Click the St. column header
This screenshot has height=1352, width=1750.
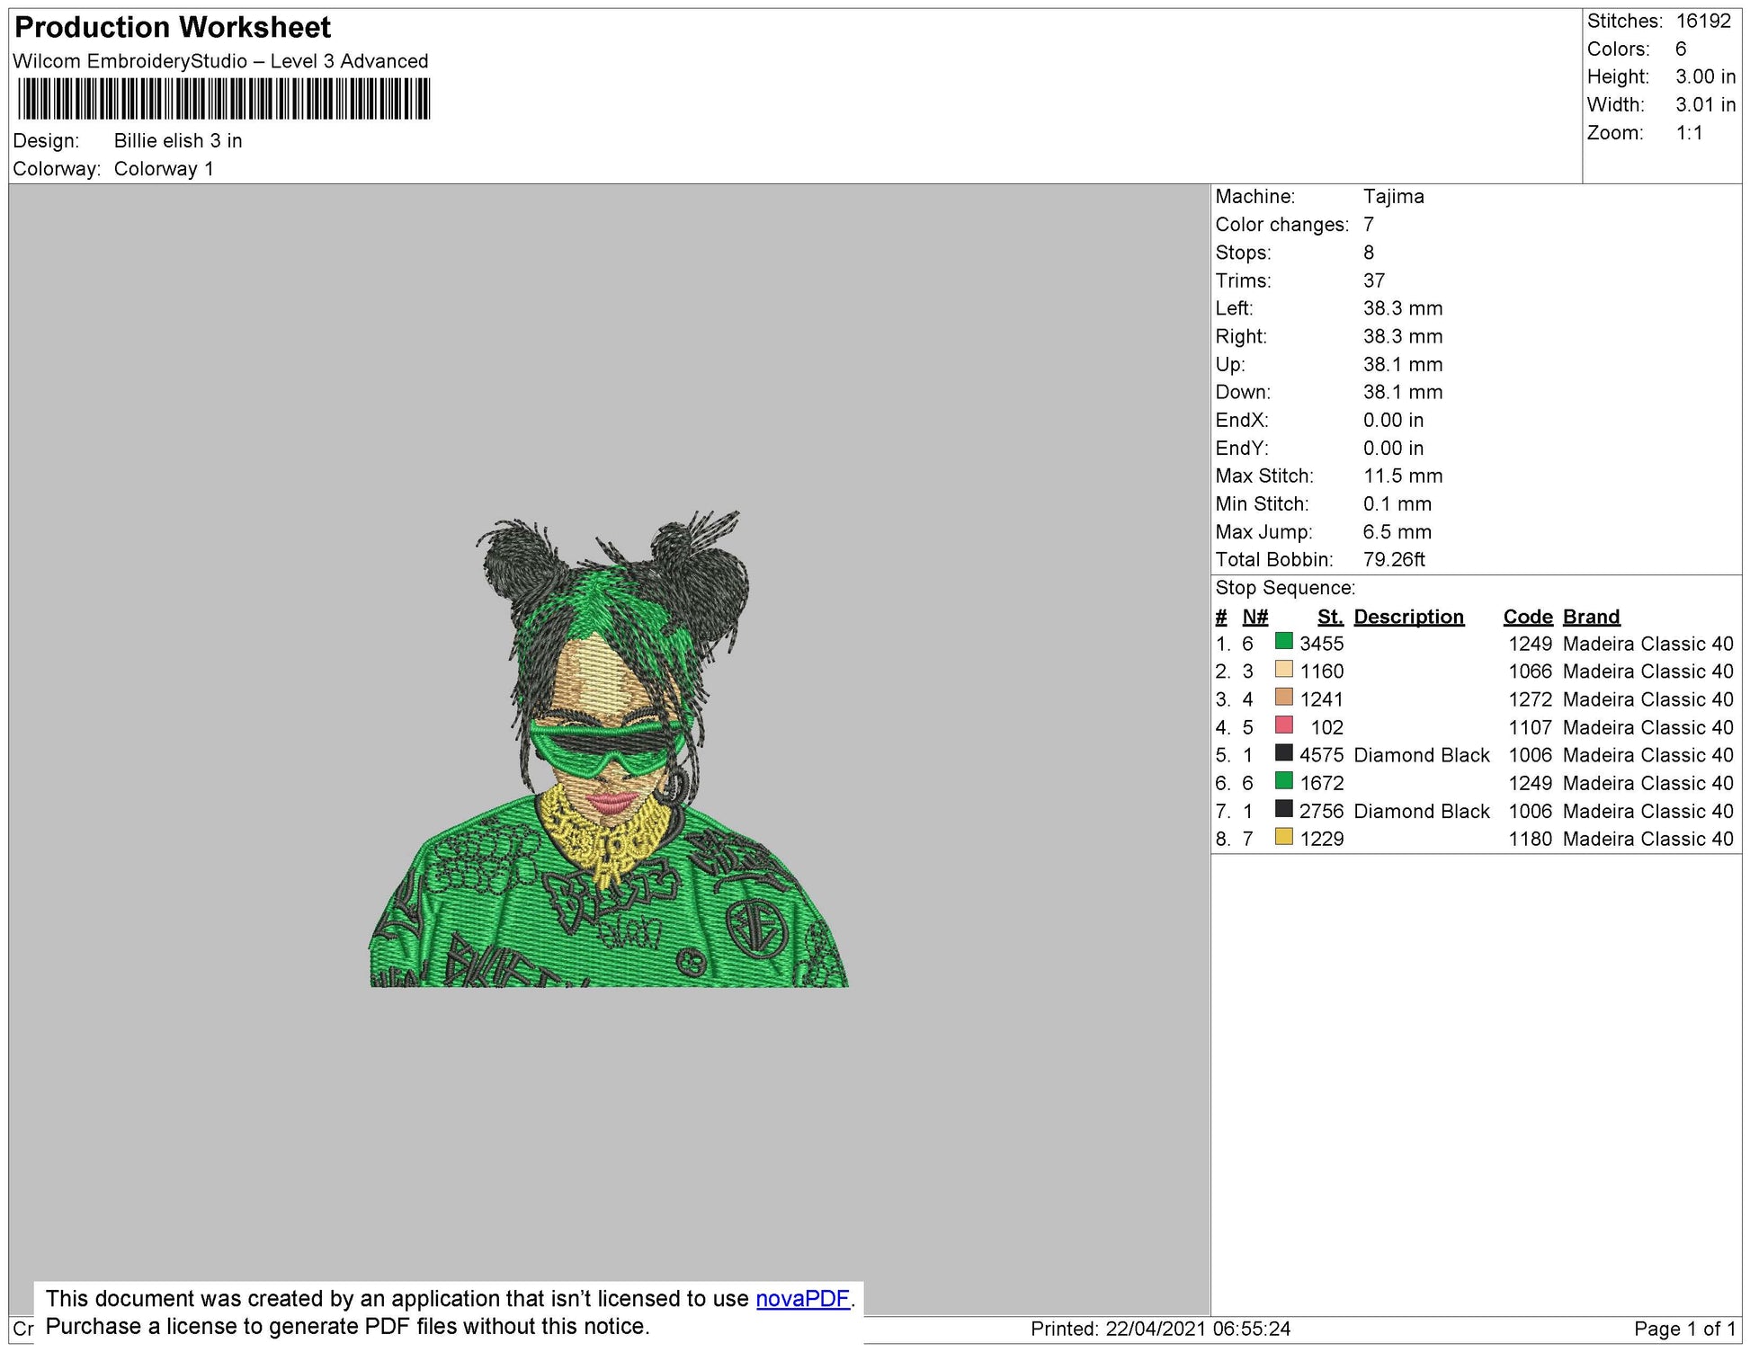1330,617
